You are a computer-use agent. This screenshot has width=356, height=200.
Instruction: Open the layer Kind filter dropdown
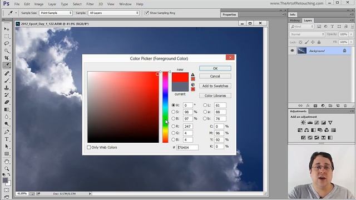(x=301, y=27)
